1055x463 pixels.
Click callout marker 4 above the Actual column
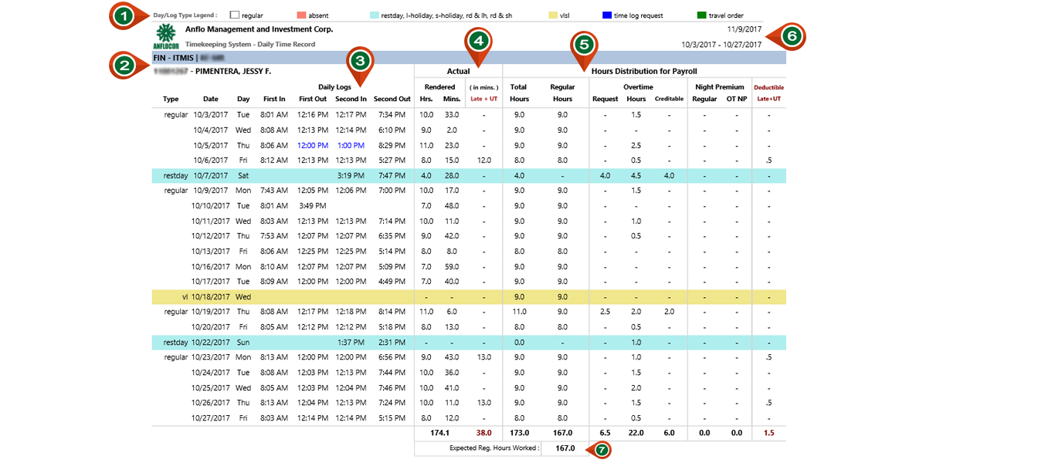478,42
